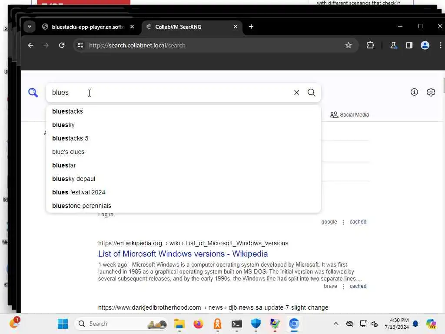Click the taskbar Search box
445x334 pixels.
(121, 324)
